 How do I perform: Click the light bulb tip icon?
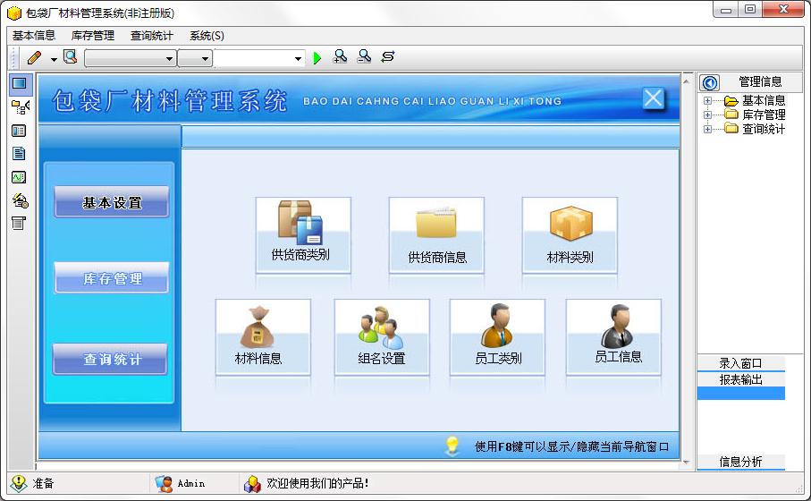coord(452,446)
